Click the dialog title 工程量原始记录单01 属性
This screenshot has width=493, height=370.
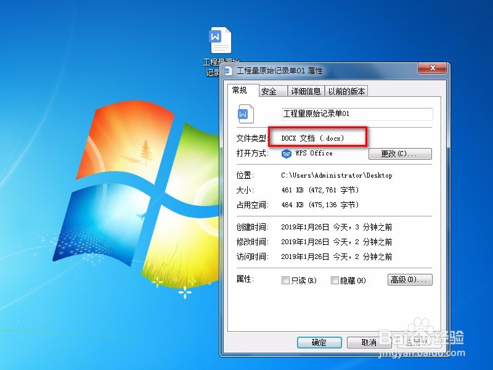click(x=280, y=71)
